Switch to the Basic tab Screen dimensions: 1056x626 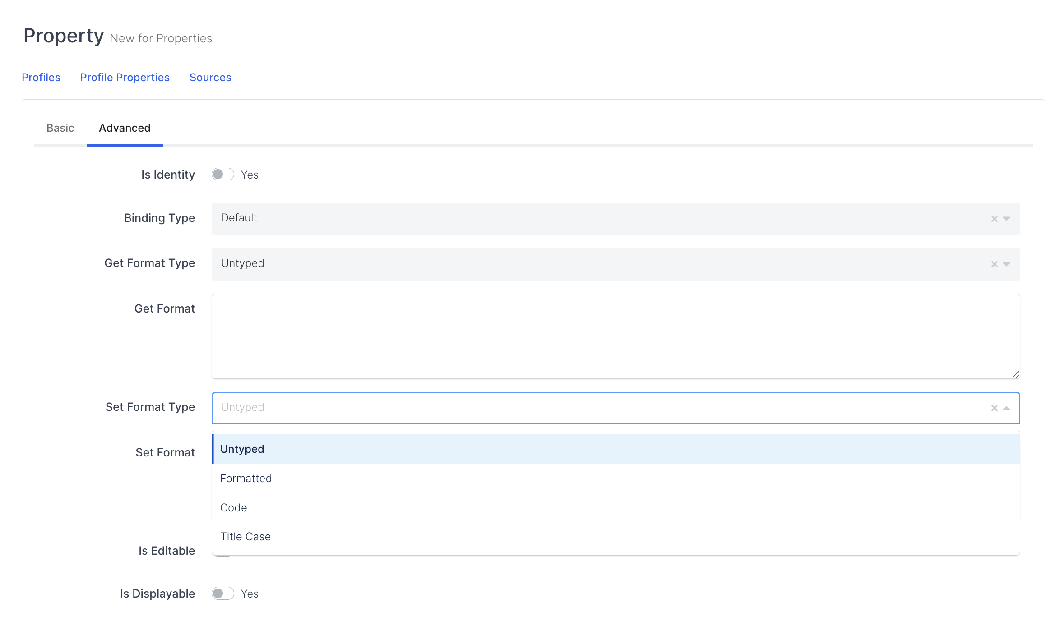(x=60, y=128)
